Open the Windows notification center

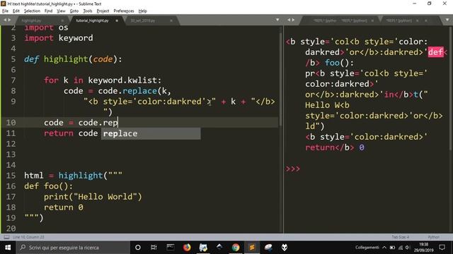point(442,248)
